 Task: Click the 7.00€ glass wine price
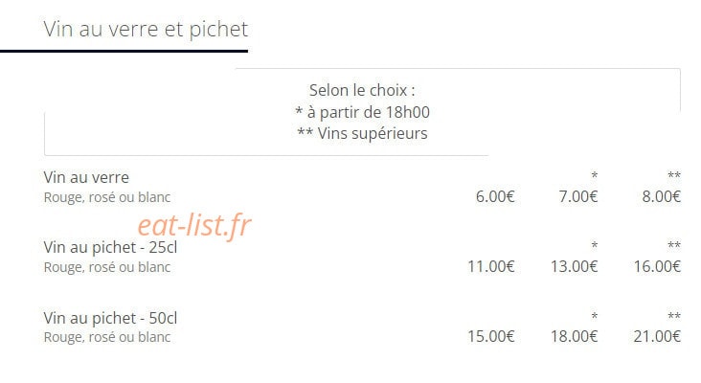coord(578,196)
